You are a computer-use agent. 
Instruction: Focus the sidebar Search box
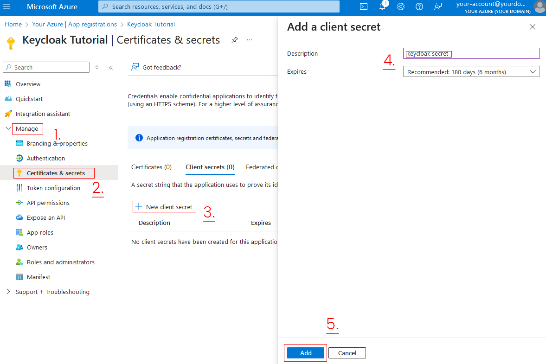pos(46,67)
